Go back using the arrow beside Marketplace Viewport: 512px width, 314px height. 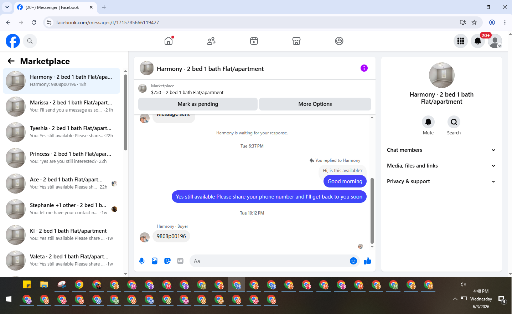[x=11, y=61]
